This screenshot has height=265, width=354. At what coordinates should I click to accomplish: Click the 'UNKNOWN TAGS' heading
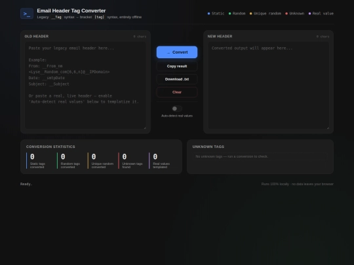pos(208,147)
